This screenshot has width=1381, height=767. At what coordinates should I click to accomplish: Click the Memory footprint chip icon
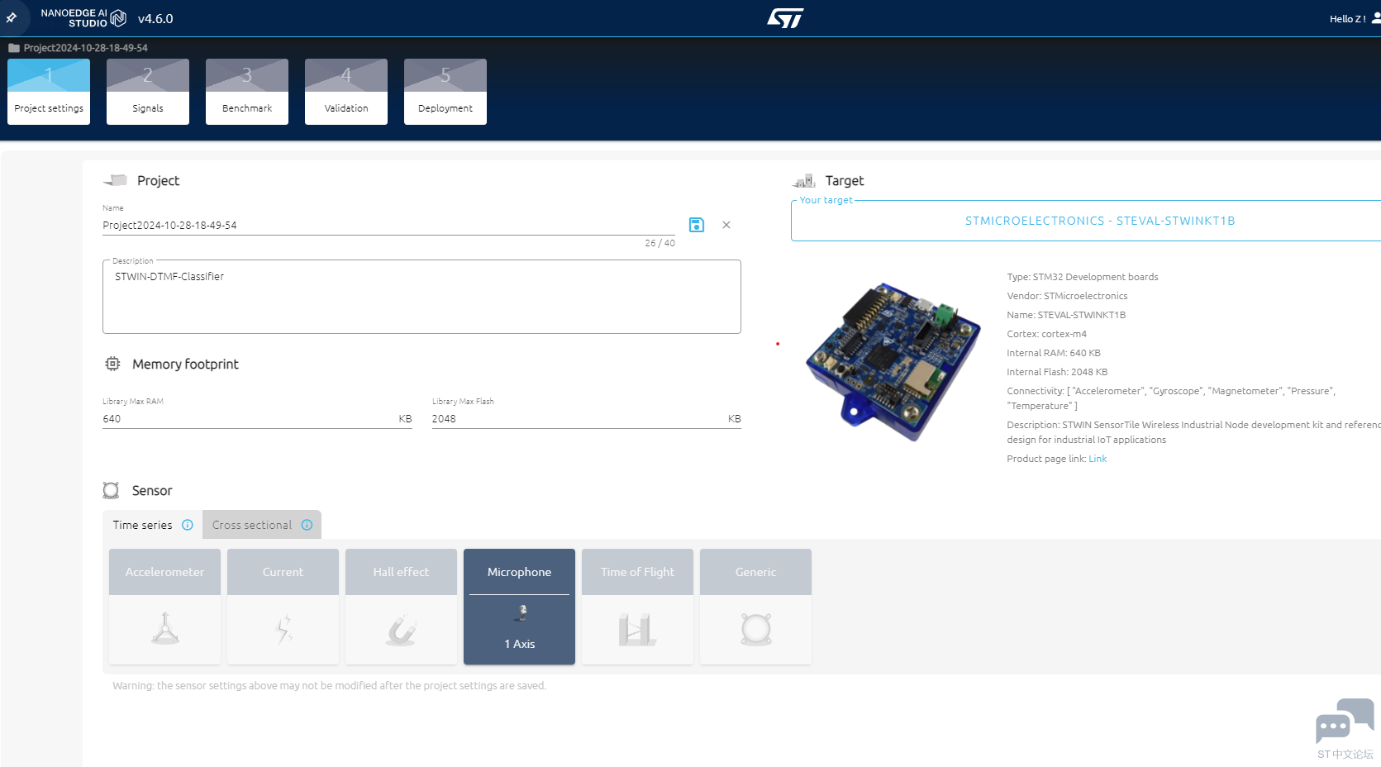click(112, 364)
